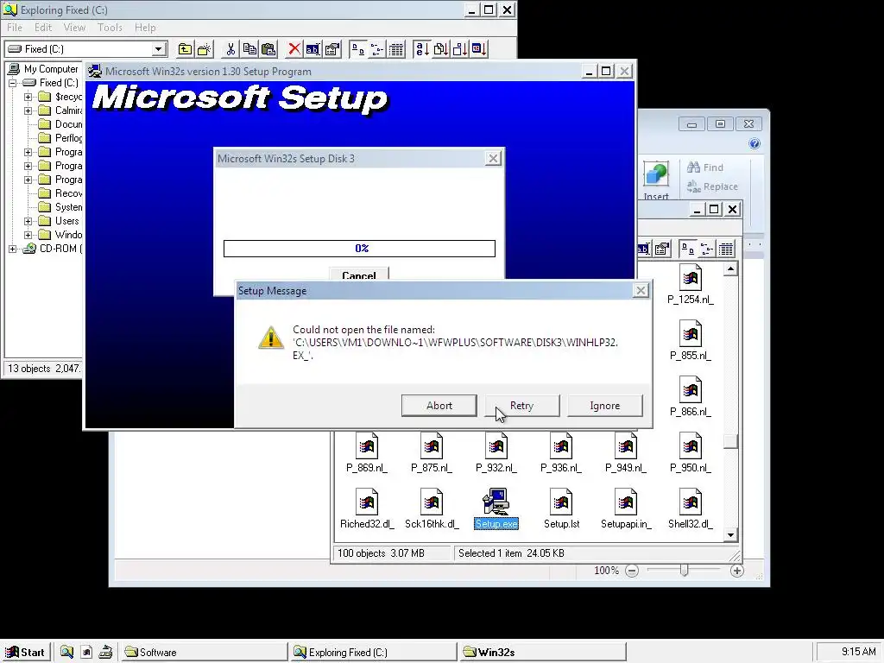Screen dimensions: 884x663
Task: Click the Insert object icon in ribbon
Action: point(656,174)
